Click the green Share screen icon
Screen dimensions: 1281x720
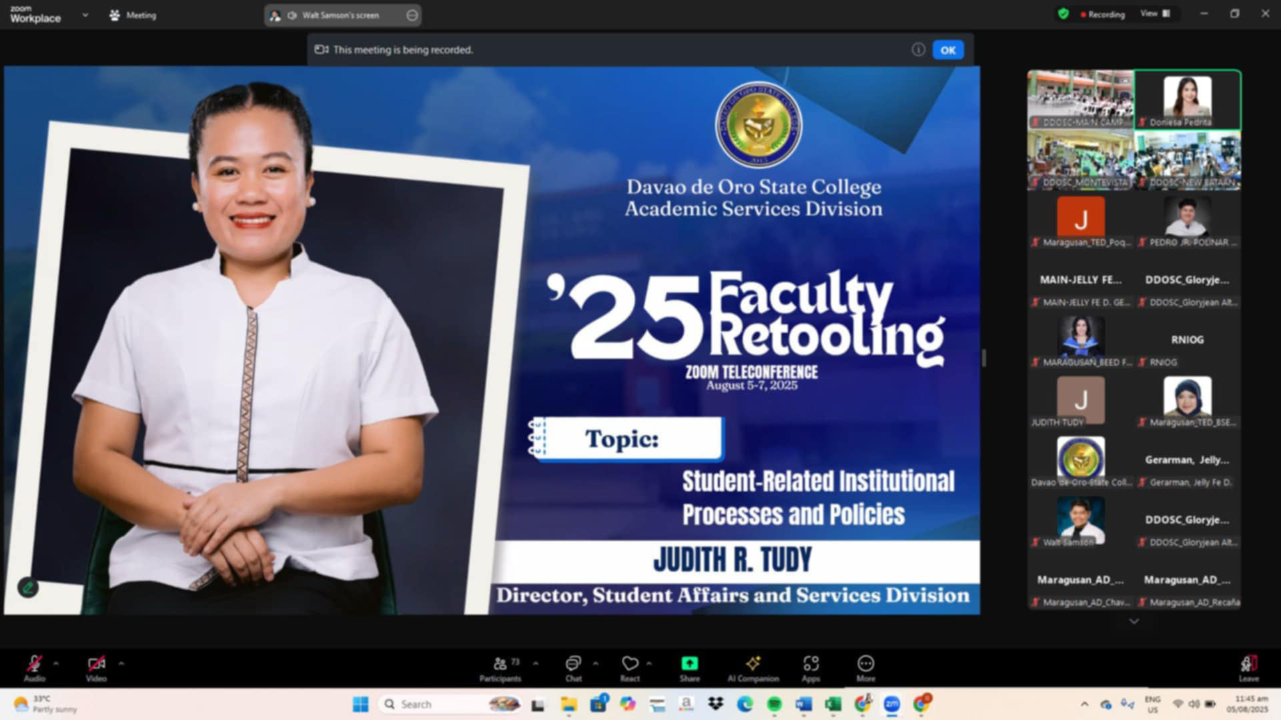(689, 664)
